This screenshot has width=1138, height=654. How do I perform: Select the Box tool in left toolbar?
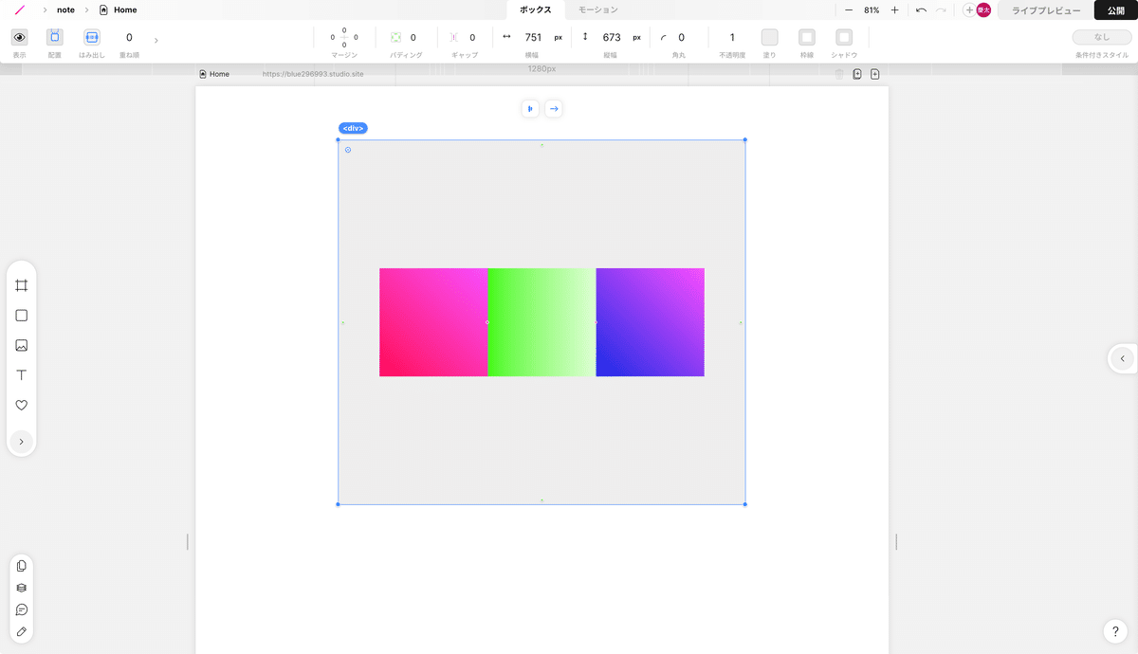tap(21, 316)
